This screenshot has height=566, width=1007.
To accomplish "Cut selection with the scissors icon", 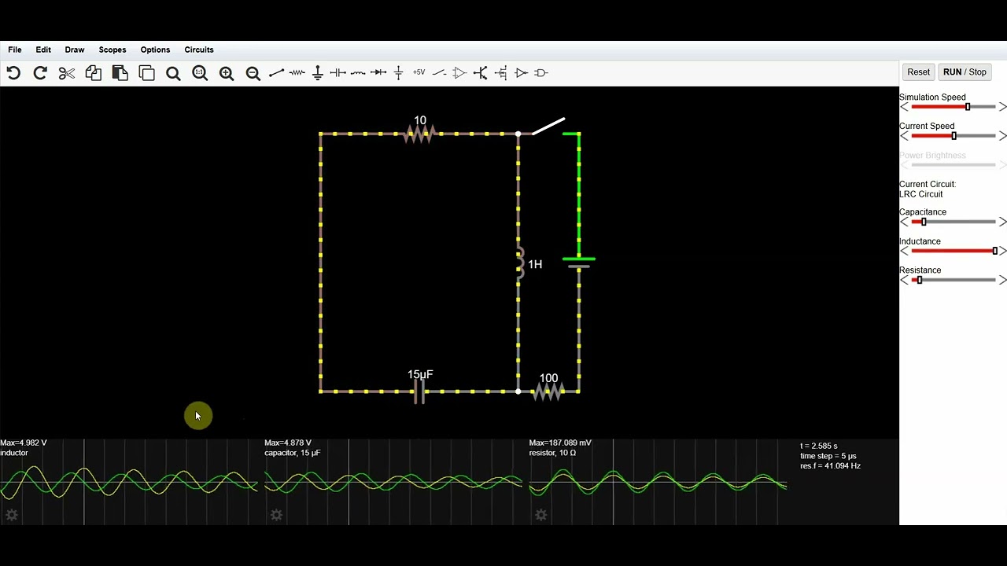I will coord(67,73).
